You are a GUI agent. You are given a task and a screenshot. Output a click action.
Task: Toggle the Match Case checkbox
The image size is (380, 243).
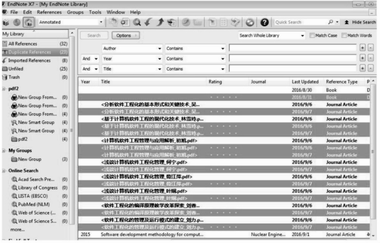[x=312, y=36]
